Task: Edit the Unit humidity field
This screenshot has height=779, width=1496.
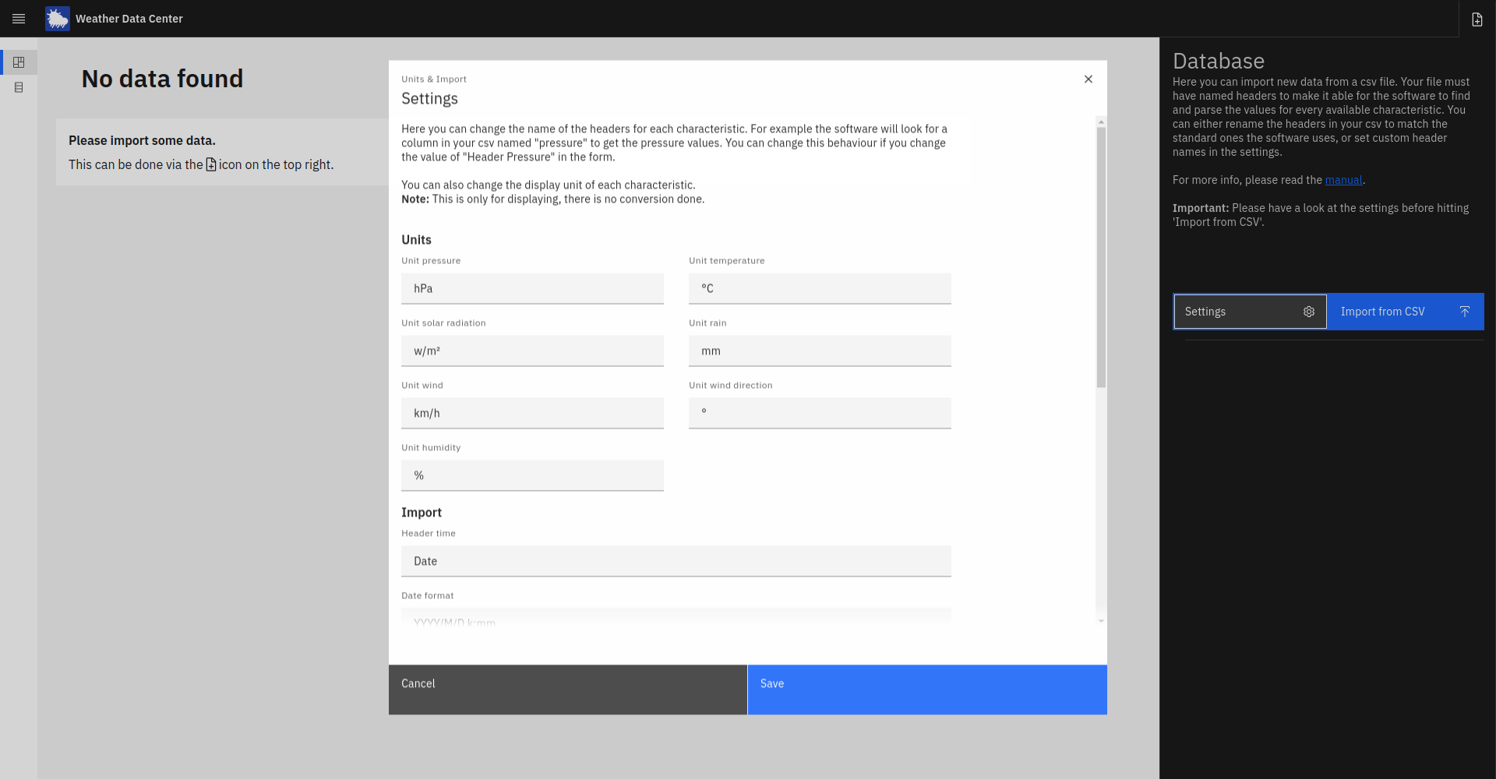Action: pyautogui.click(x=532, y=475)
